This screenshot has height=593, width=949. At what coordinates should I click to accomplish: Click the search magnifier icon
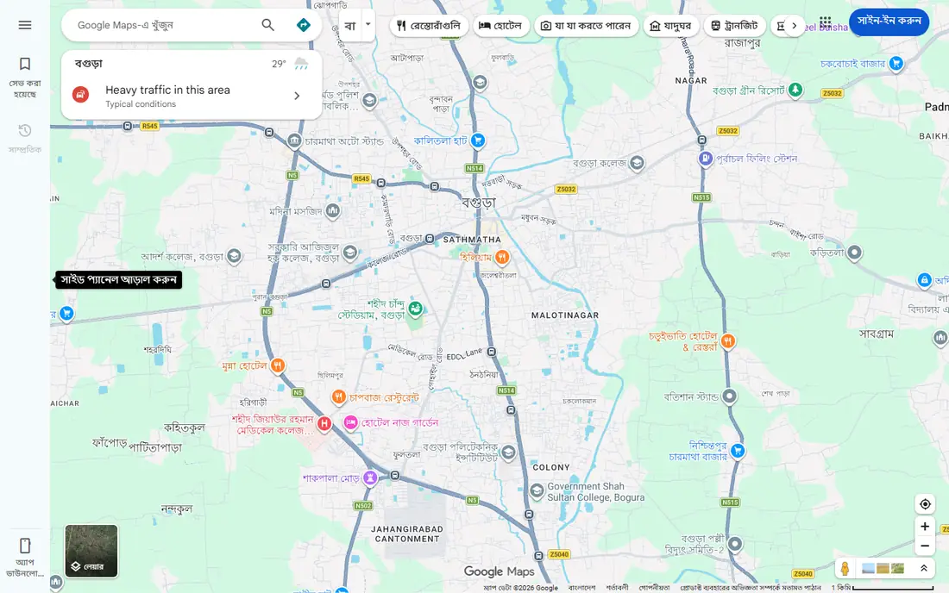click(267, 25)
